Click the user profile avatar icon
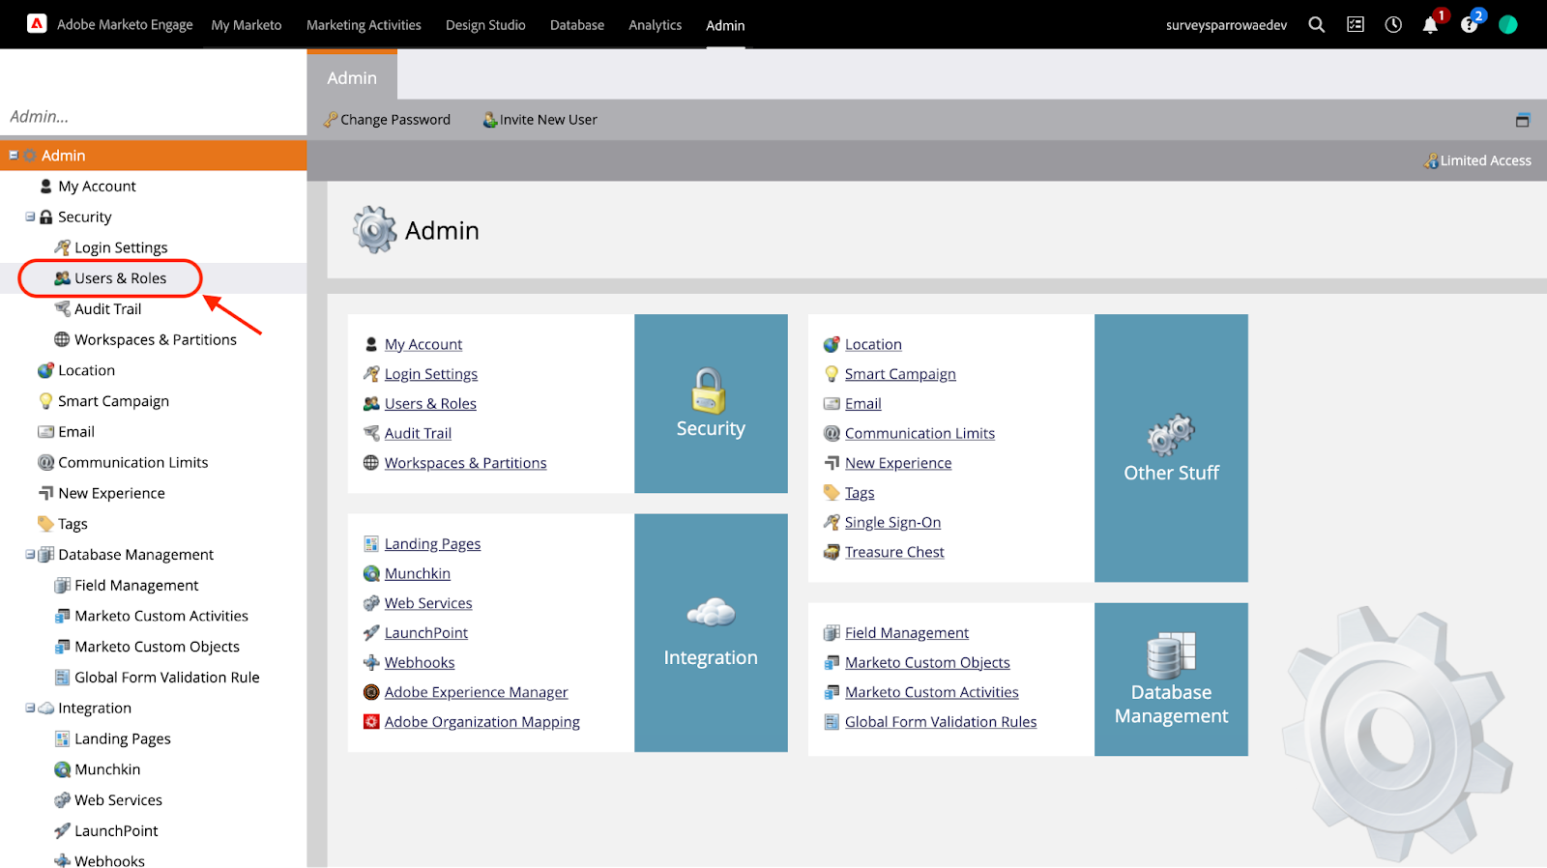Screen dimensions: 1547x868 (1507, 25)
